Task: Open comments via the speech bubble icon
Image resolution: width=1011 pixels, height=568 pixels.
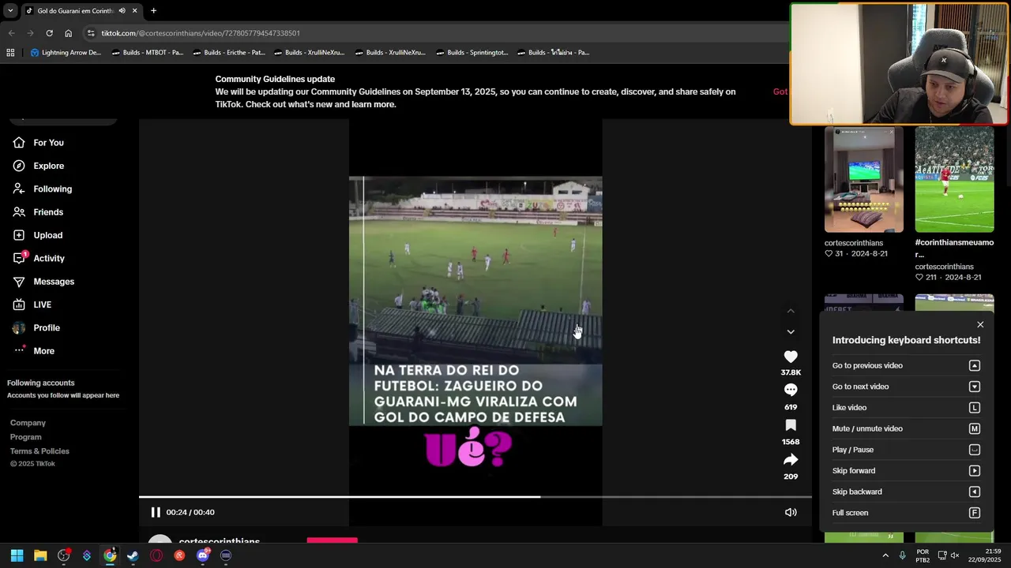Action: point(791,390)
